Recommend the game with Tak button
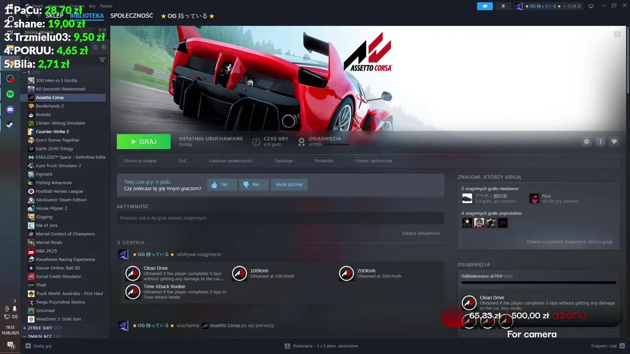 click(x=222, y=185)
